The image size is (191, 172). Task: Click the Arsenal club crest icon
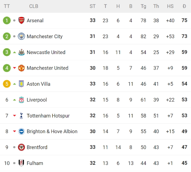[21, 20]
